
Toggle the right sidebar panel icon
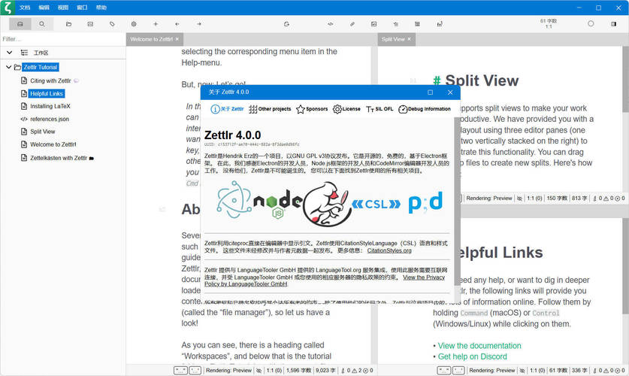pyautogui.click(x=613, y=24)
